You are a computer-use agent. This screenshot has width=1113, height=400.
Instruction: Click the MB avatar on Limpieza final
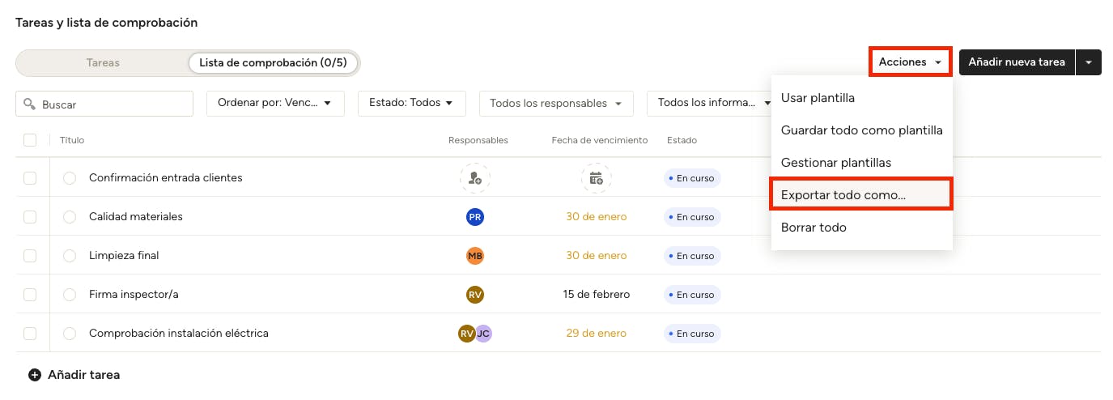[475, 256]
